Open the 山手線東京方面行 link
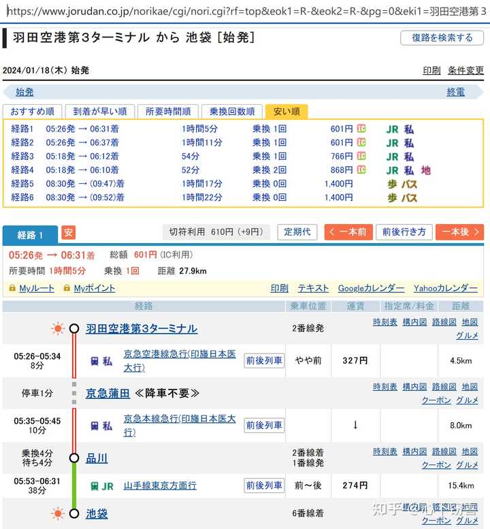 160,486
